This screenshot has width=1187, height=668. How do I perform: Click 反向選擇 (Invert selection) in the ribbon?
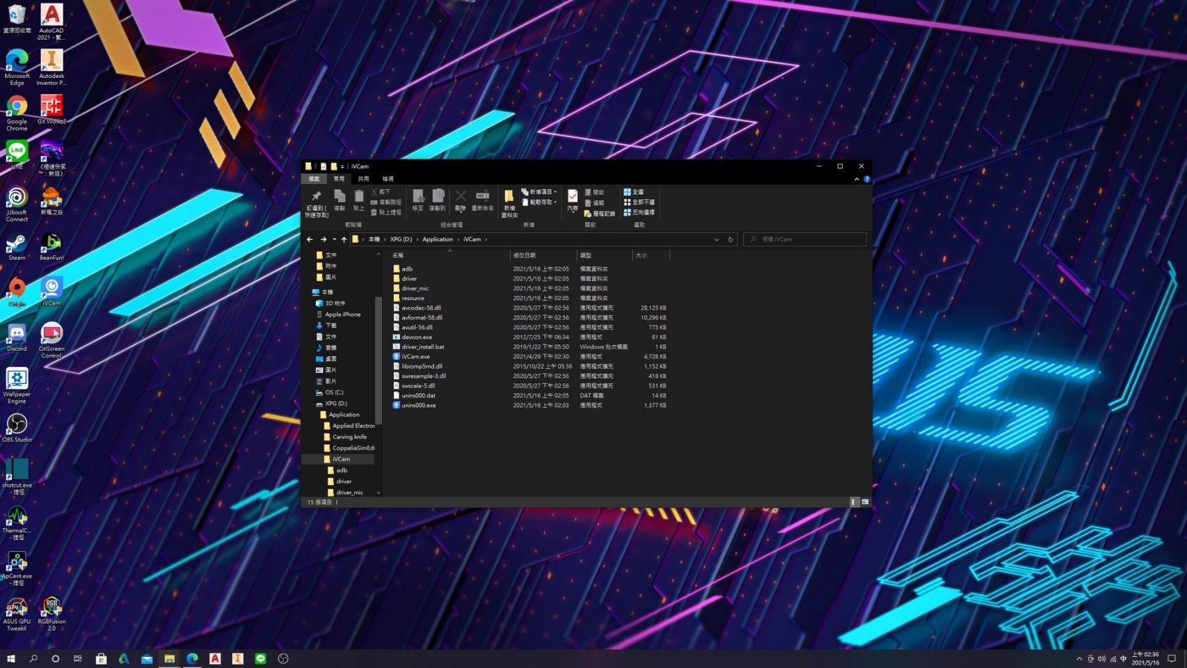(639, 212)
